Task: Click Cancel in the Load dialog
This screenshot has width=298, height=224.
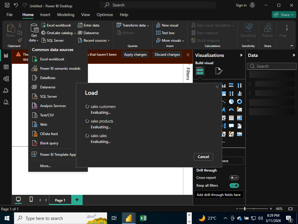Action: pyautogui.click(x=203, y=157)
